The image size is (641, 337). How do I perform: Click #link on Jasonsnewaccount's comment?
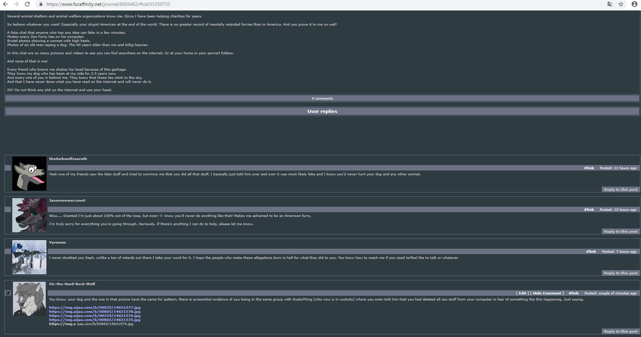click(x=589, y=209)
